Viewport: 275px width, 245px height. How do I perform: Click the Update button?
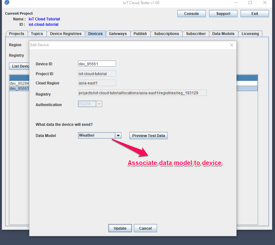click(120, 228)
